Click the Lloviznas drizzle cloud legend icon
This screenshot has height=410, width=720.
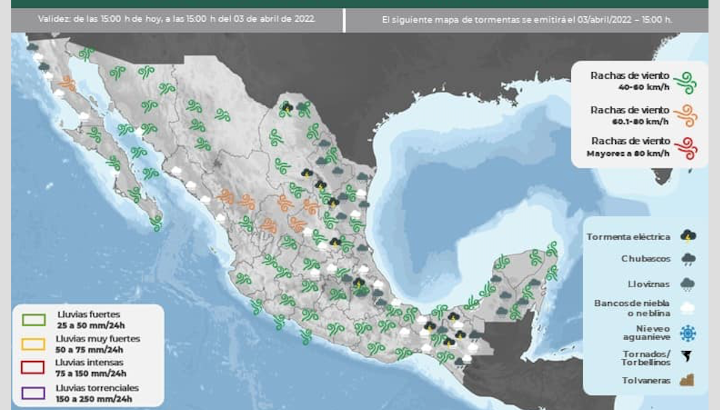point(687,284)
